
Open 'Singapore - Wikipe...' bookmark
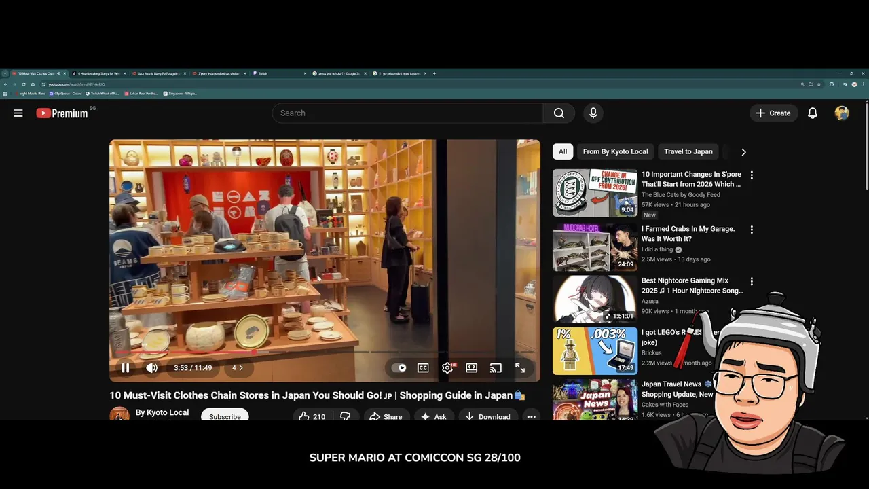pos(181,94)
